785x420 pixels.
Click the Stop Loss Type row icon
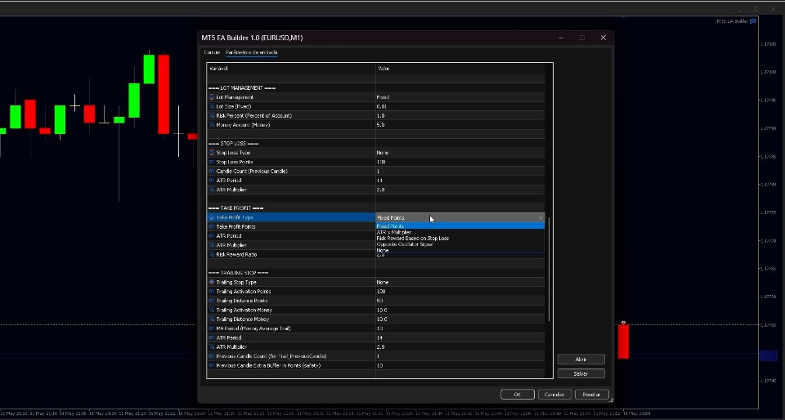(x=211, y=153)
